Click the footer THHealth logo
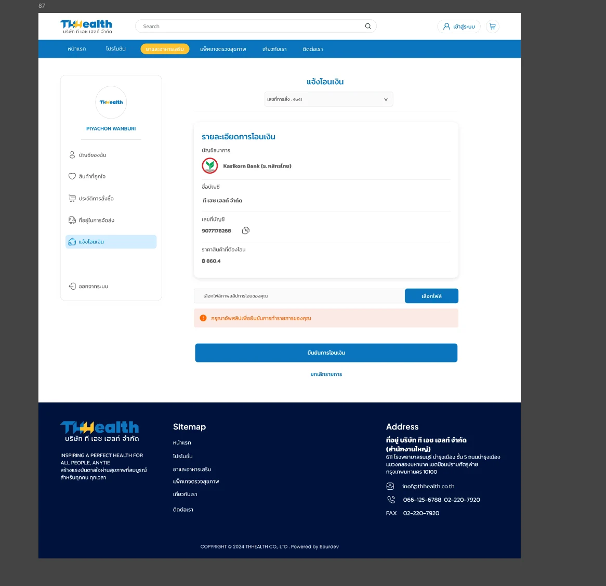 point(100,431)
